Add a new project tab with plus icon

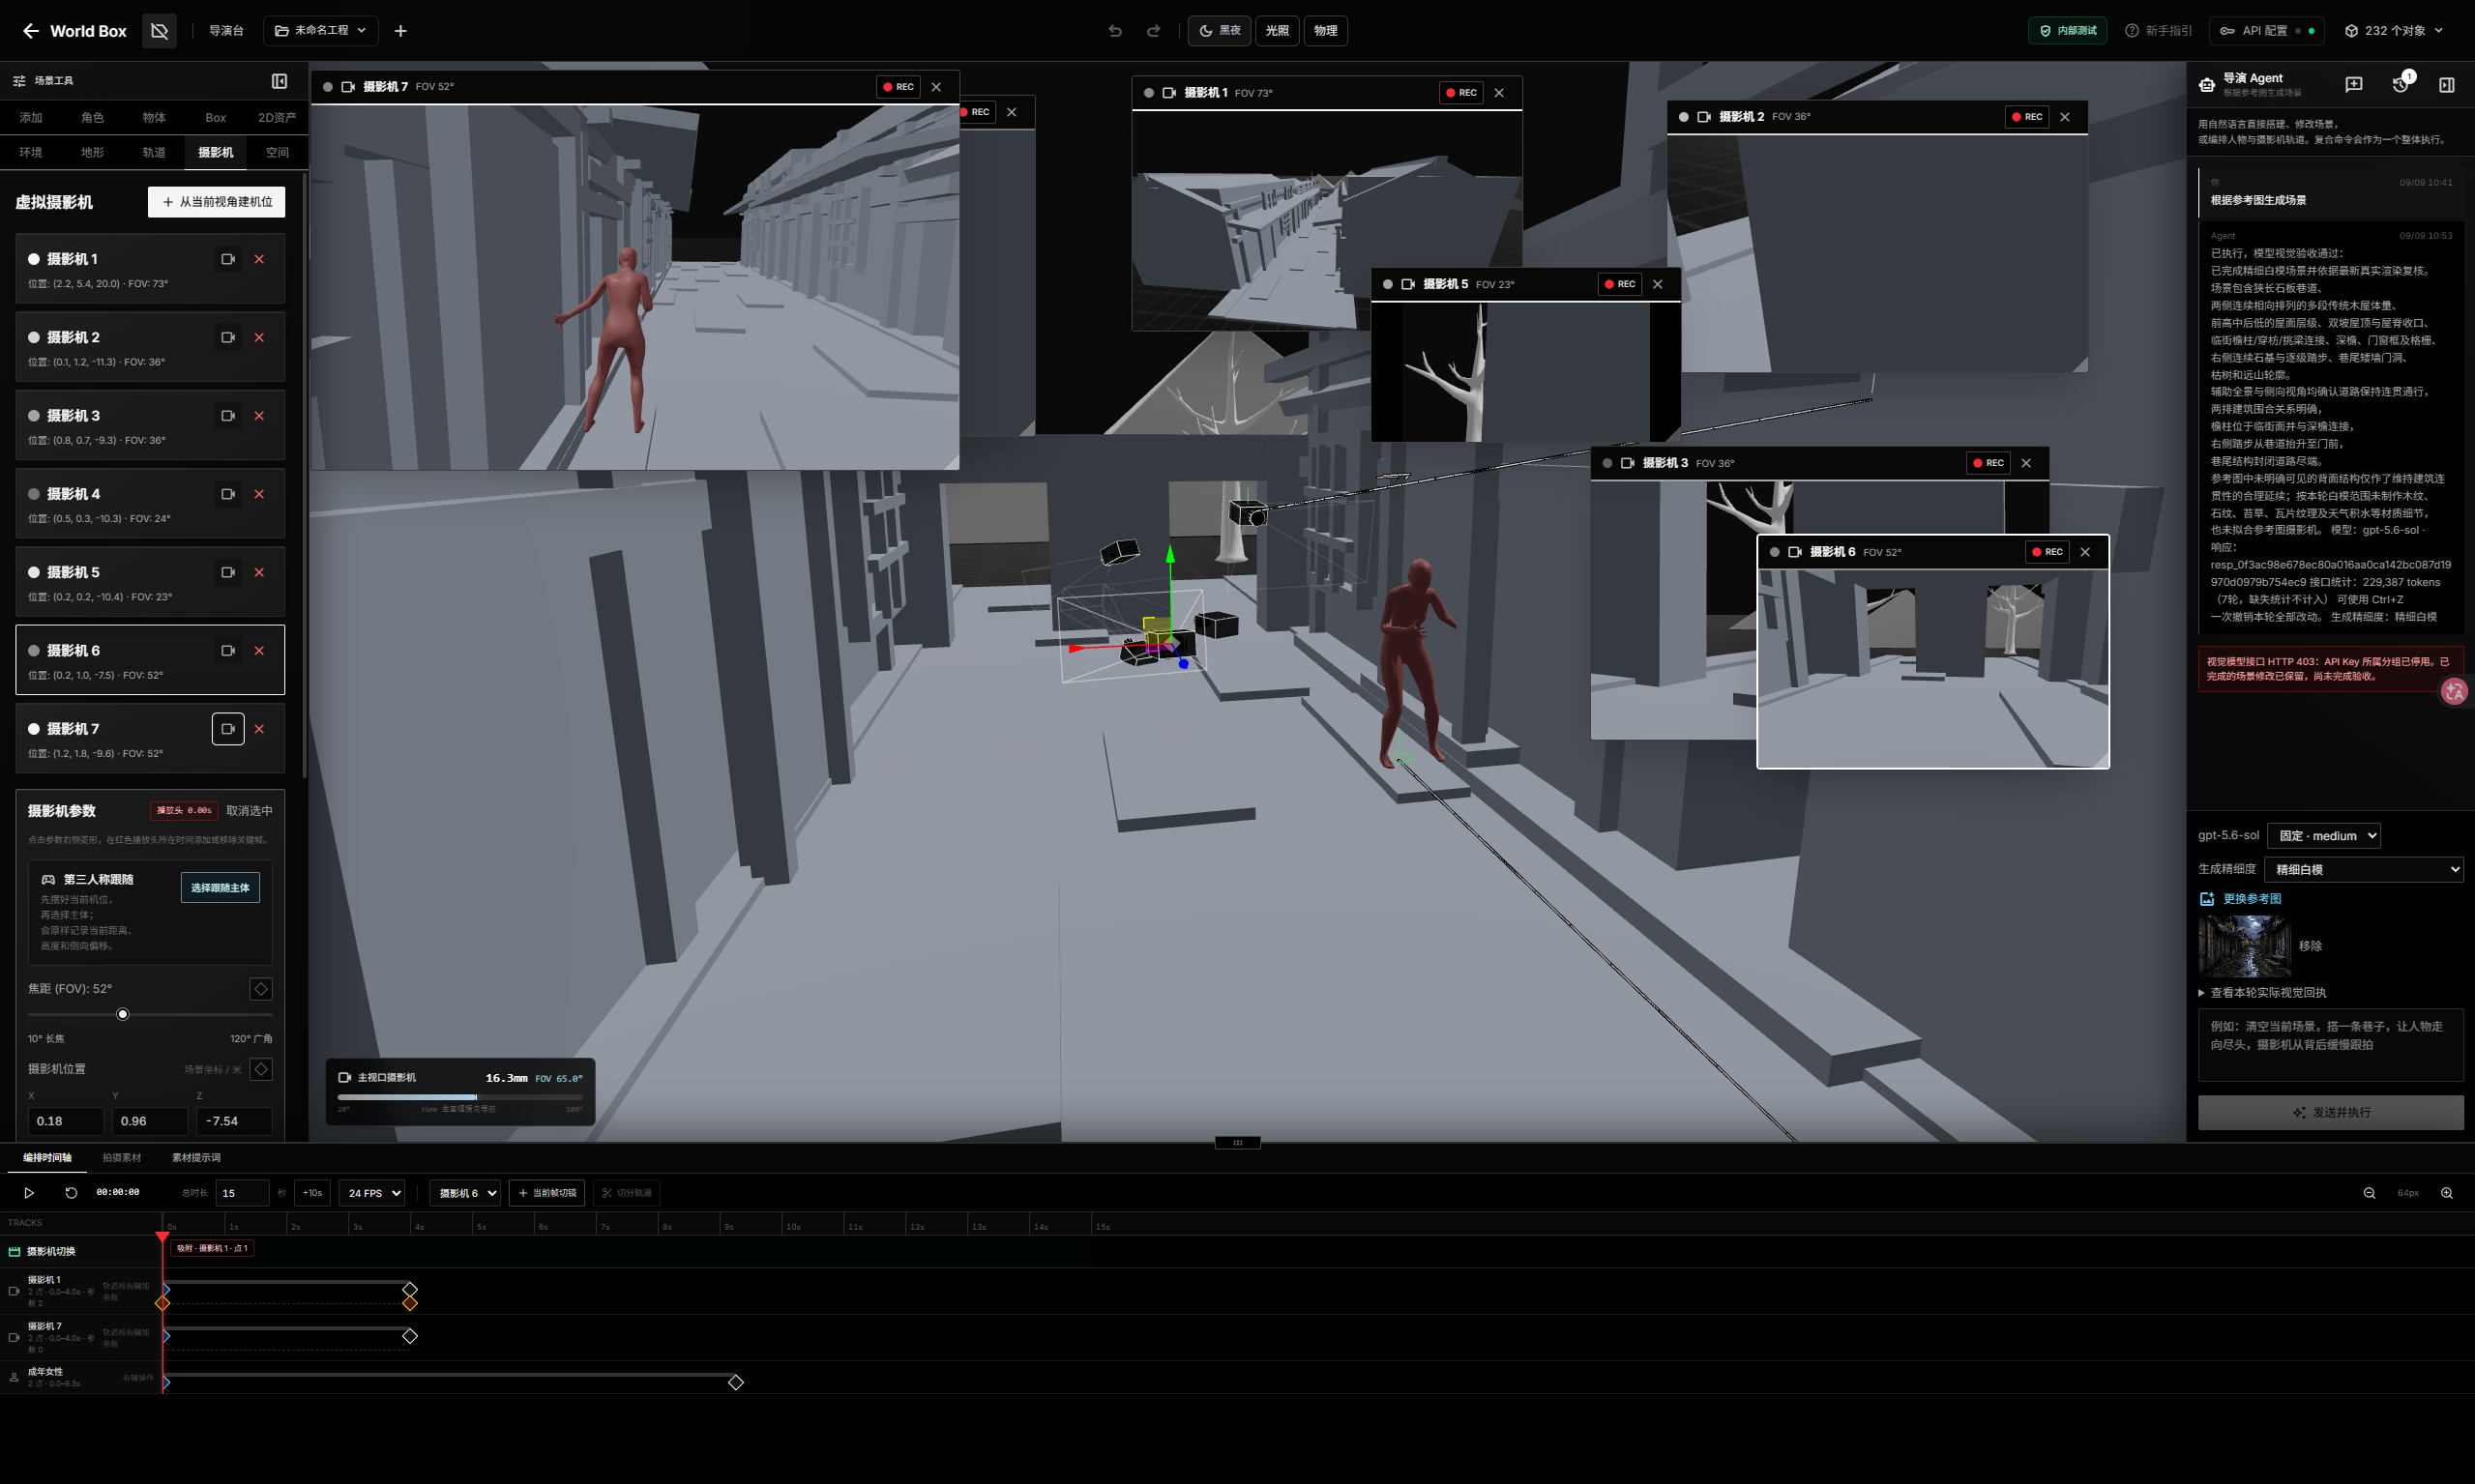point(400,31)
